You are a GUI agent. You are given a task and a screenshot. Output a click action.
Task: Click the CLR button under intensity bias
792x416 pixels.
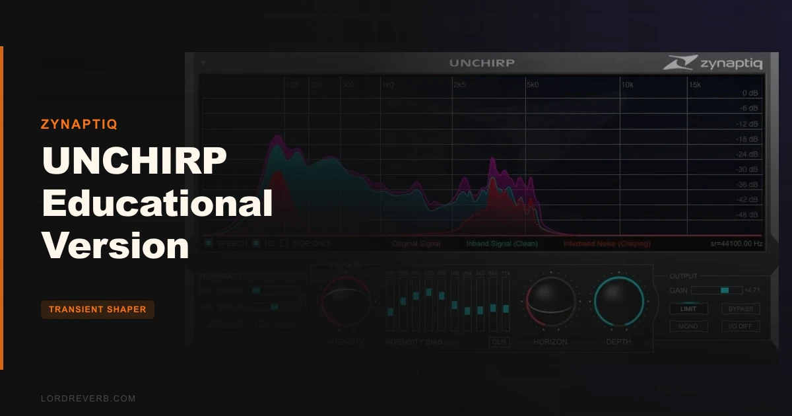pyautogui.click(x=500, y=342)
